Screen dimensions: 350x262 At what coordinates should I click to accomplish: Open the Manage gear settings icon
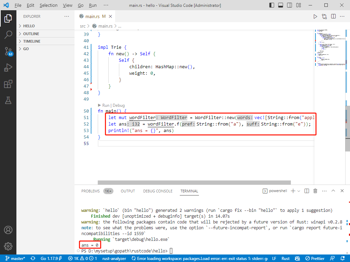click(x=8, y=246)
